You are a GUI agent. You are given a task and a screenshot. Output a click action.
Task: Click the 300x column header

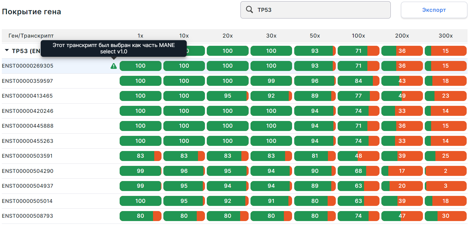[446, 36]
